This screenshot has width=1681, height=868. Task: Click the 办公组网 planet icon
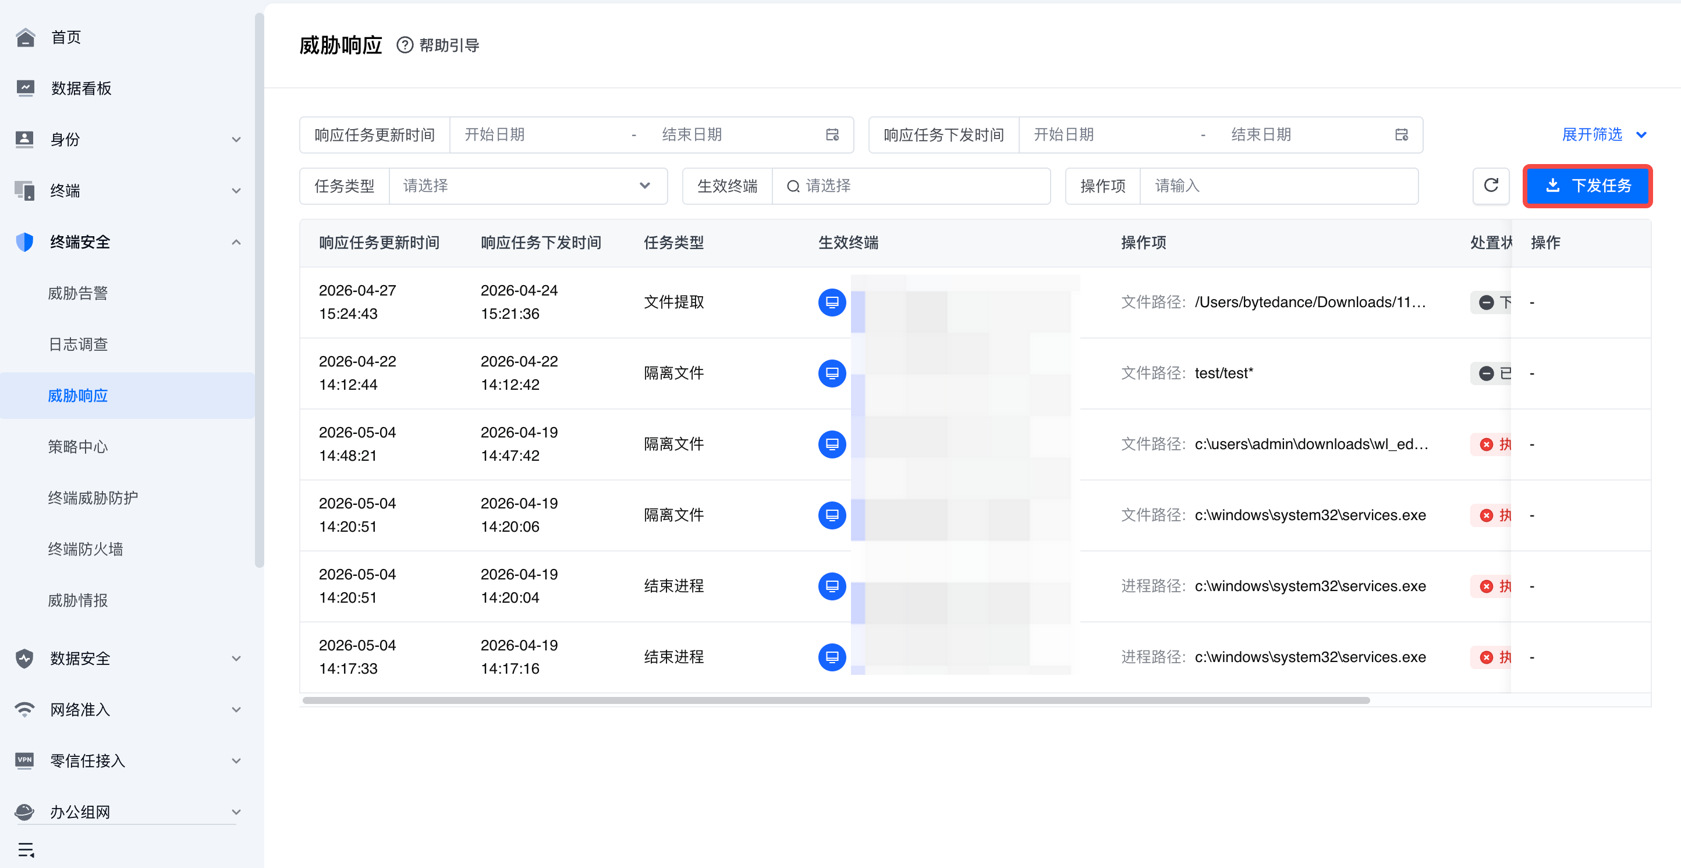point(25,812)
